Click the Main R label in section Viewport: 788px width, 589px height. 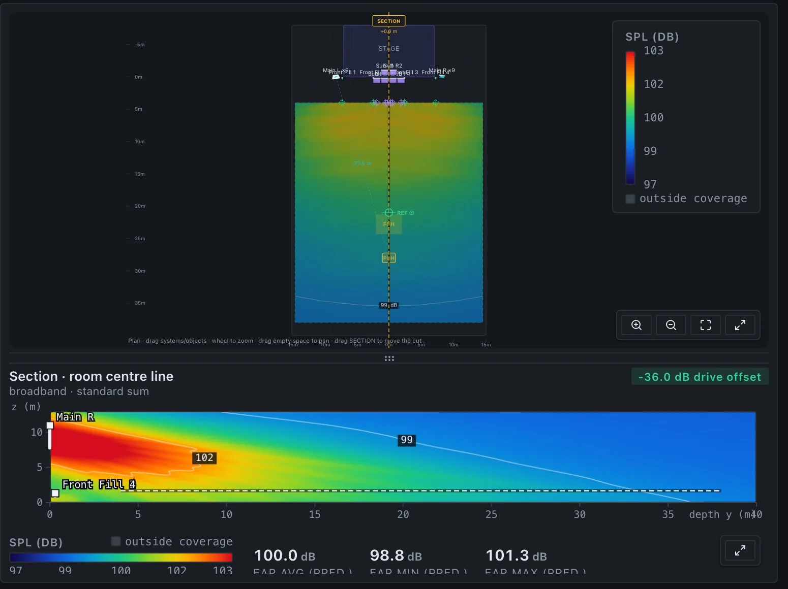coord(75,417)
